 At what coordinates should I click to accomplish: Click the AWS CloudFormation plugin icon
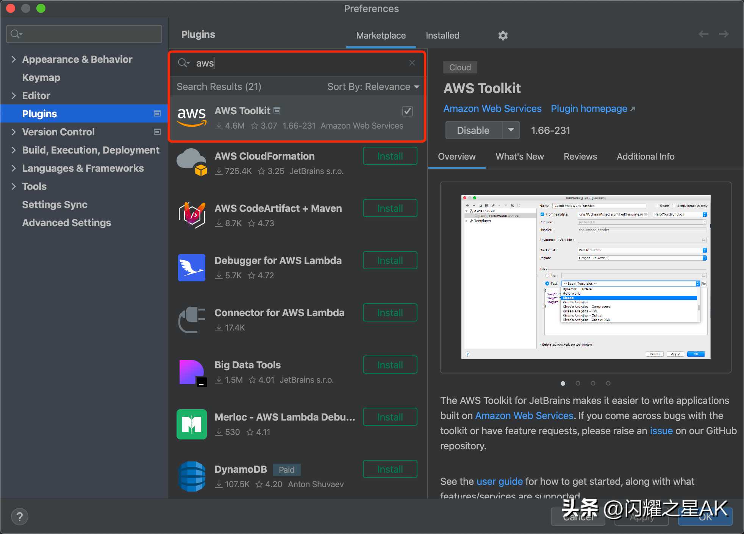coord(192,163)
